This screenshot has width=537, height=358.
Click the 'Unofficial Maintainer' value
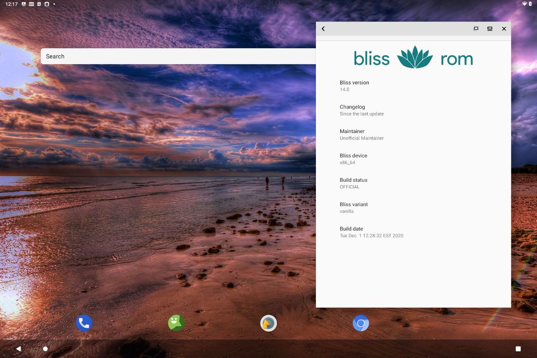[362, 138]
